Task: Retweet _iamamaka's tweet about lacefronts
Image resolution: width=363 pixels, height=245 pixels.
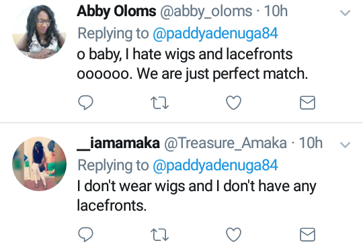Action: point(159,235)
